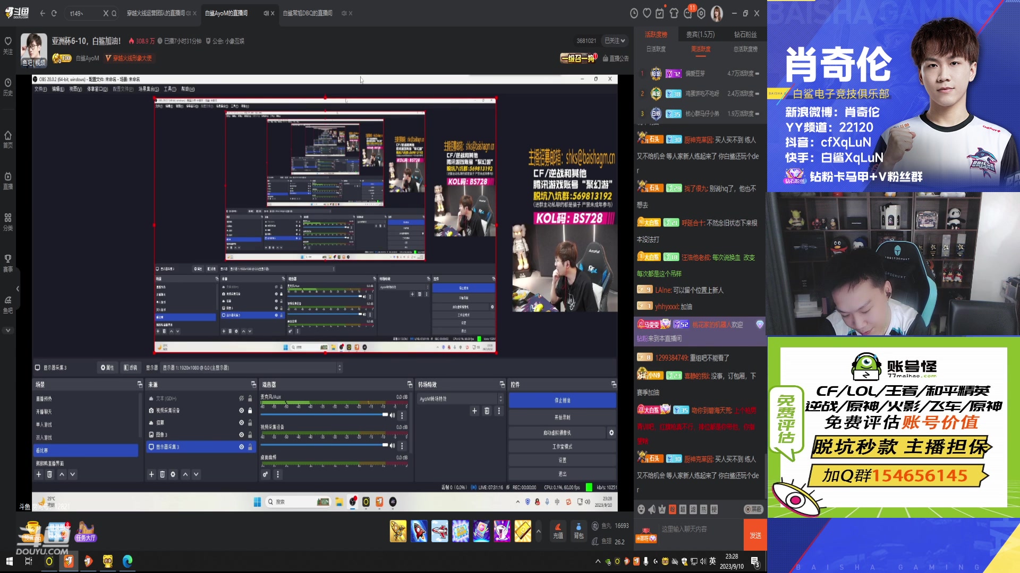Open the AyoM转场特效 transition dropdown
This screenshot has width=1020, height=573.
coord(460,398)
